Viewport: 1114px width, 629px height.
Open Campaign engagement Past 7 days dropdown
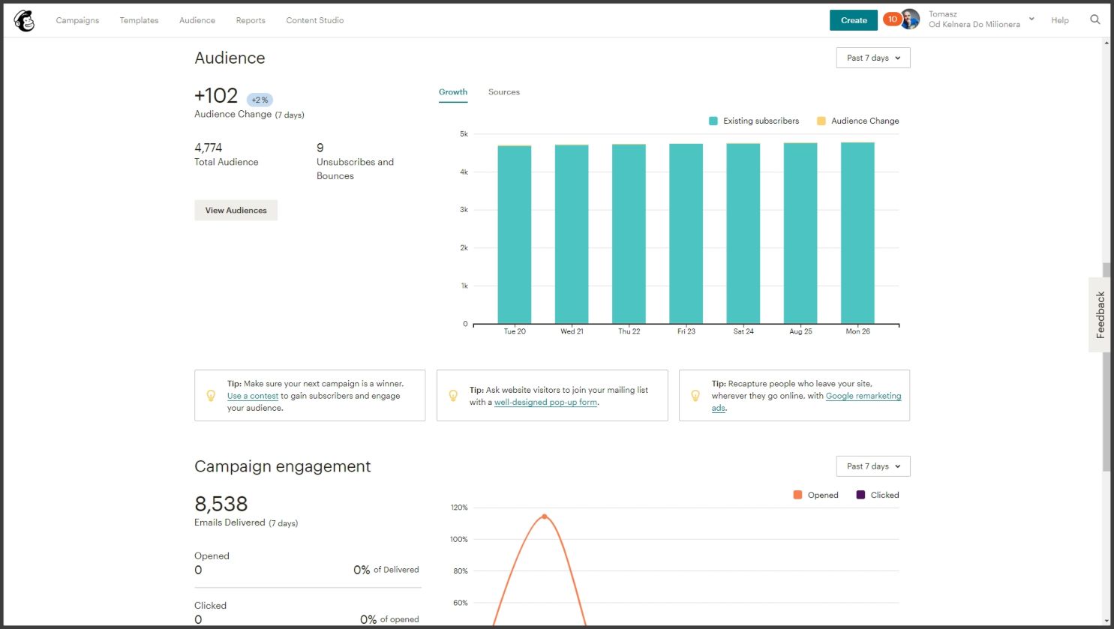pos(873,466)
